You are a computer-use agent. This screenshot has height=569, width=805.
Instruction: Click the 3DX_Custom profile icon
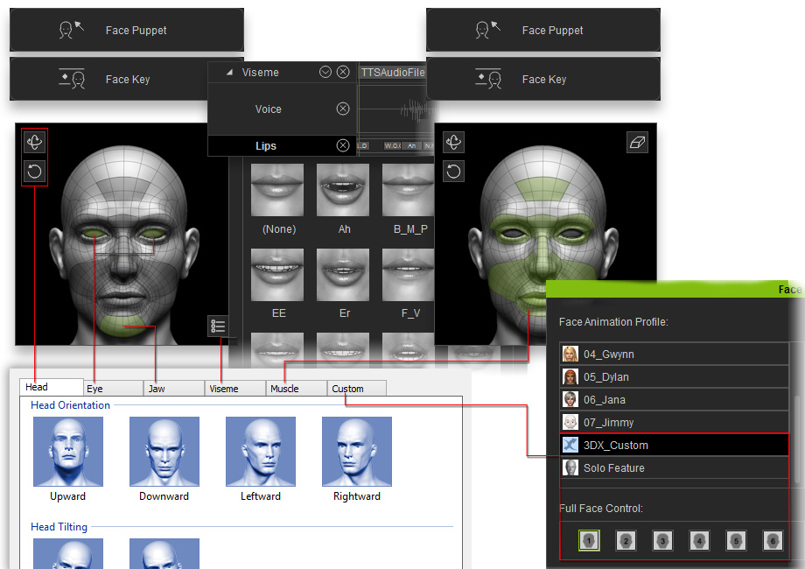(x=570, y=445)
